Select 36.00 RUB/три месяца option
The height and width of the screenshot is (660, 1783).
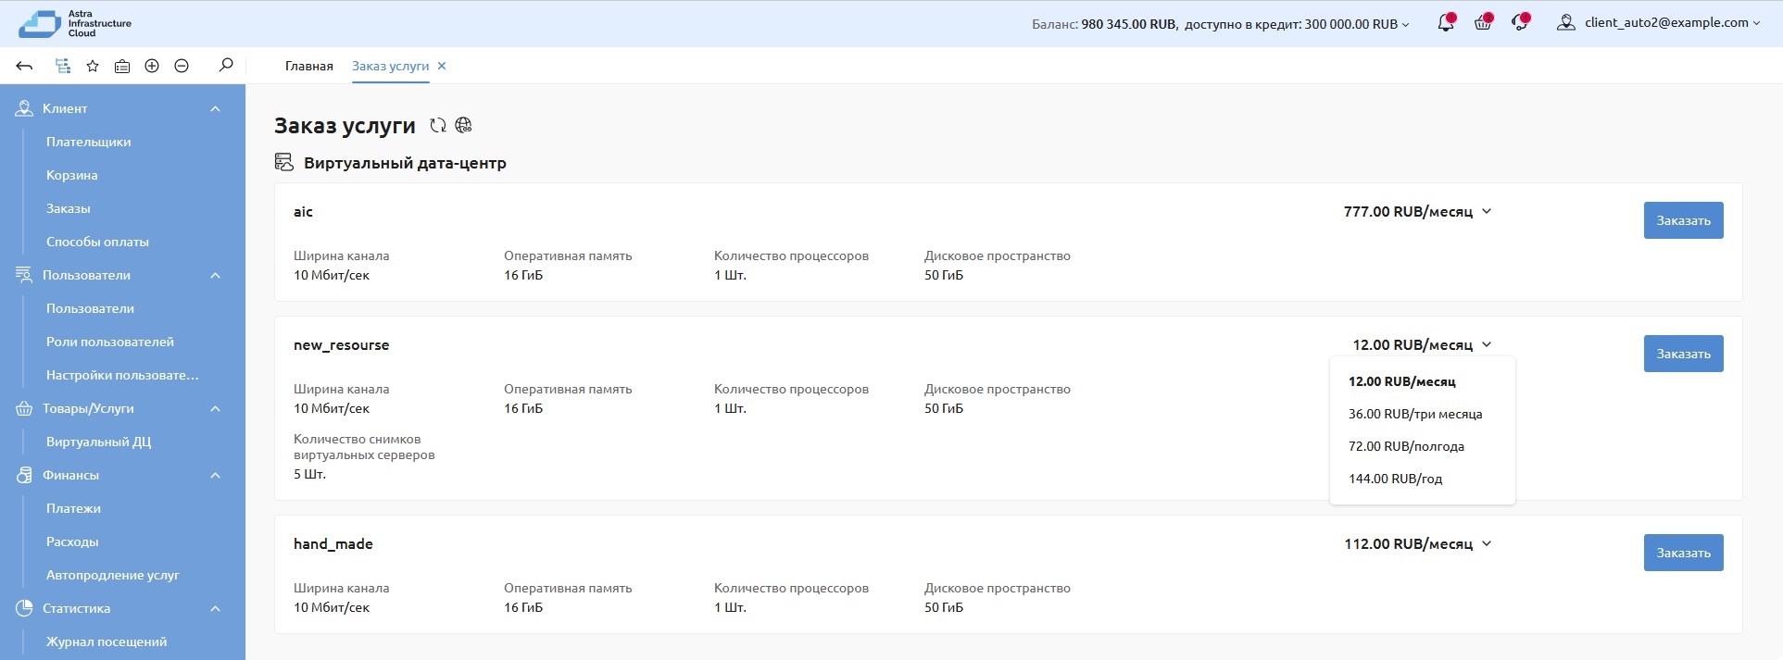[1415, 414]
